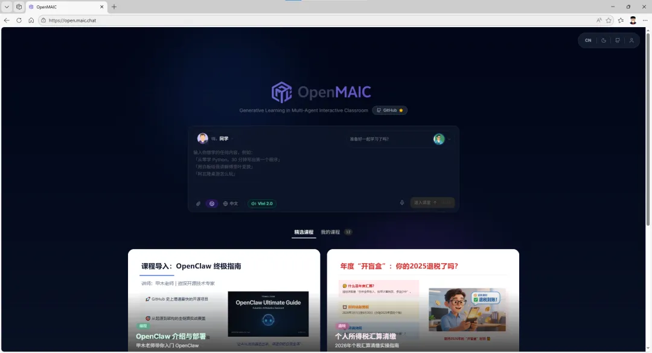Click the Generative Learning tagline text
Image resolution: width=652 pixels, height=353 pixels.
pos(304,110)
